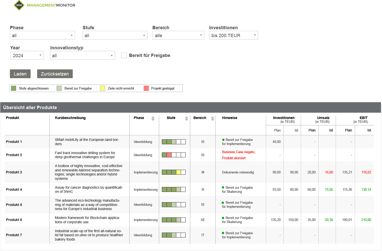Click description 'Modern framework for Blockchain'
This screenshot has width=382, height=251.
click(88, 220)
